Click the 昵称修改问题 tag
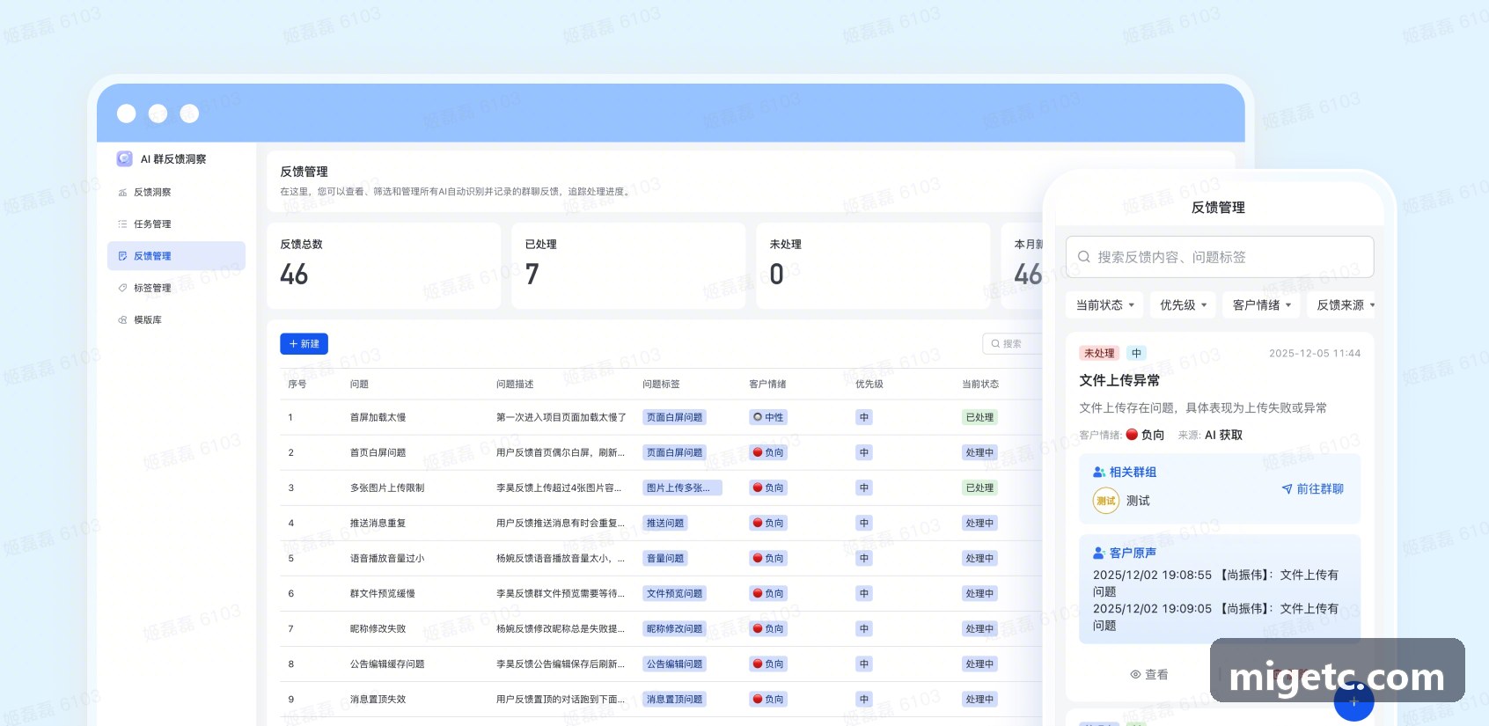The height and width of the screenshot is (726, 1489). 674,628
